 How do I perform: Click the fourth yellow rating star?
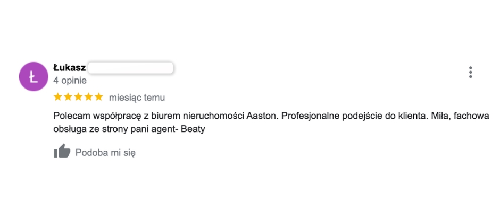click(x=88, y=97)
